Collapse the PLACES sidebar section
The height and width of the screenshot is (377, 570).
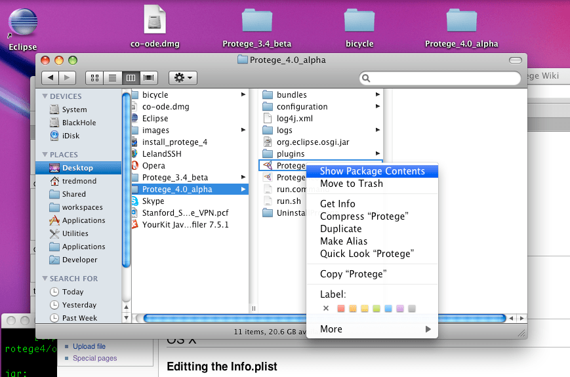tap(45, 155)
